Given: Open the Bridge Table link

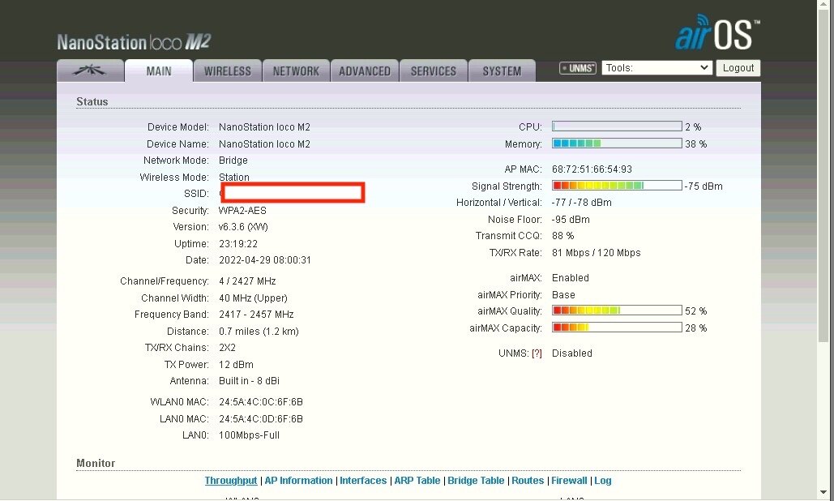Looking at the screenshot, I should pos(476,480).
